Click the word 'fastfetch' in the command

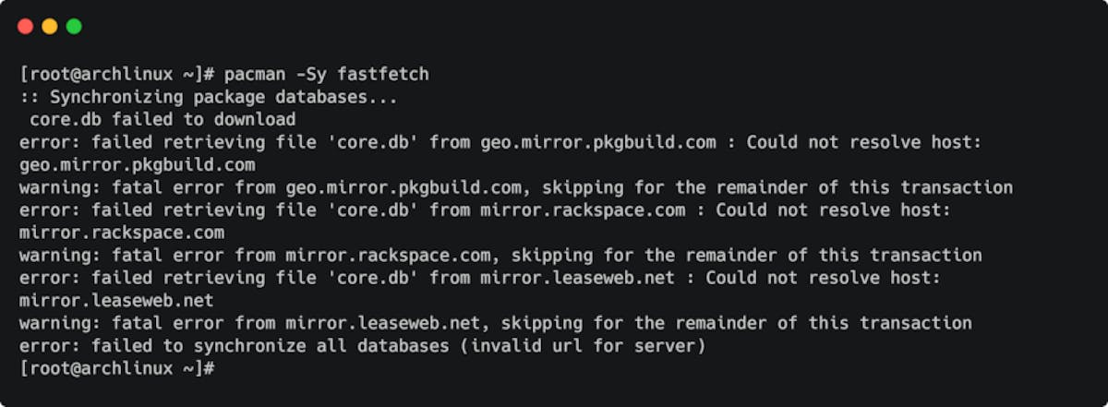(383, 74)
